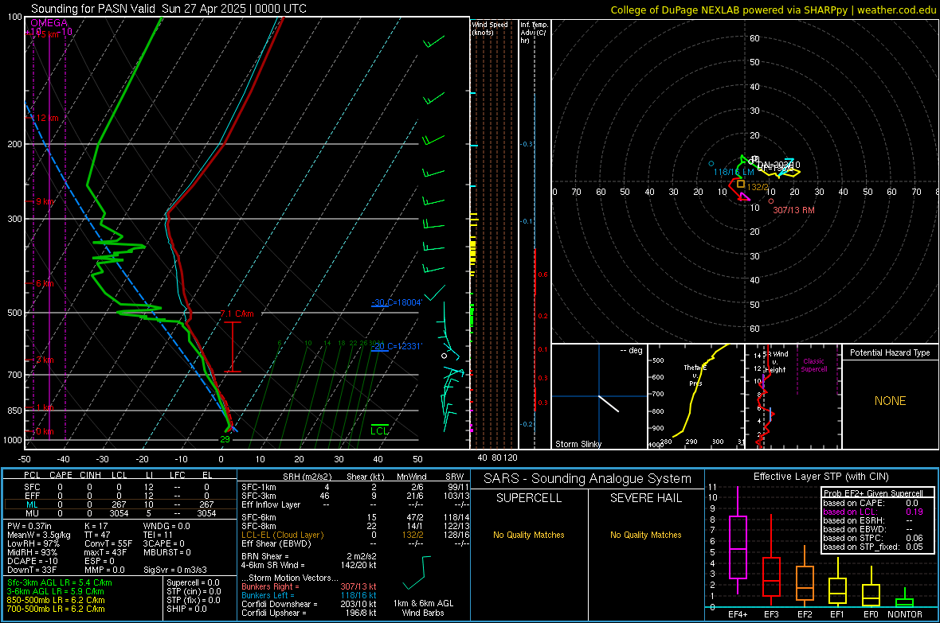This screenshot has height=623, width=940.
Task: Click the green LCL marker label
Action: pyautogui.click(x=379, y=430)
